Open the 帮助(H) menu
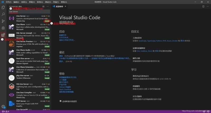Screen dimensions: 211x113 click(x=64, y=2)
